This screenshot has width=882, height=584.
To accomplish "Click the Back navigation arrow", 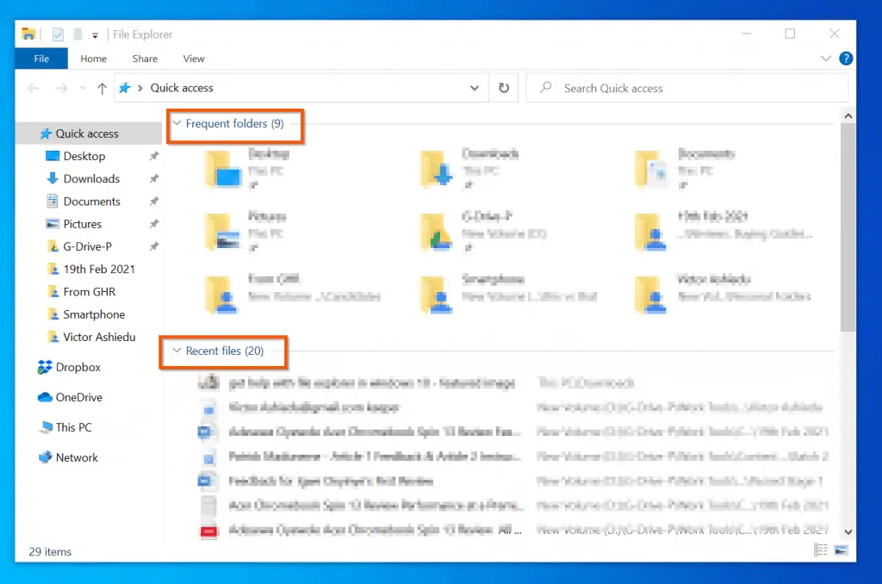I will tap(34, 88).
